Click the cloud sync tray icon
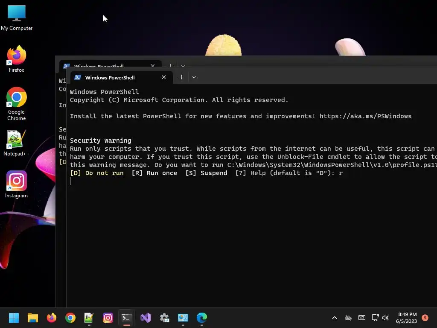The width and height of the screenshot is (437, 328). (x=348, y=318)
